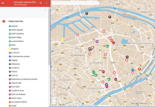Click the orange Les Copeaux d'abord marker
The image size is (155, 107).
pos(139,69)
